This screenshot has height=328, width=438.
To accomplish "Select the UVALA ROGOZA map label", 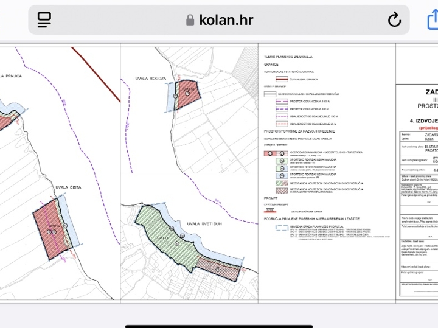I will click(151, 79).
